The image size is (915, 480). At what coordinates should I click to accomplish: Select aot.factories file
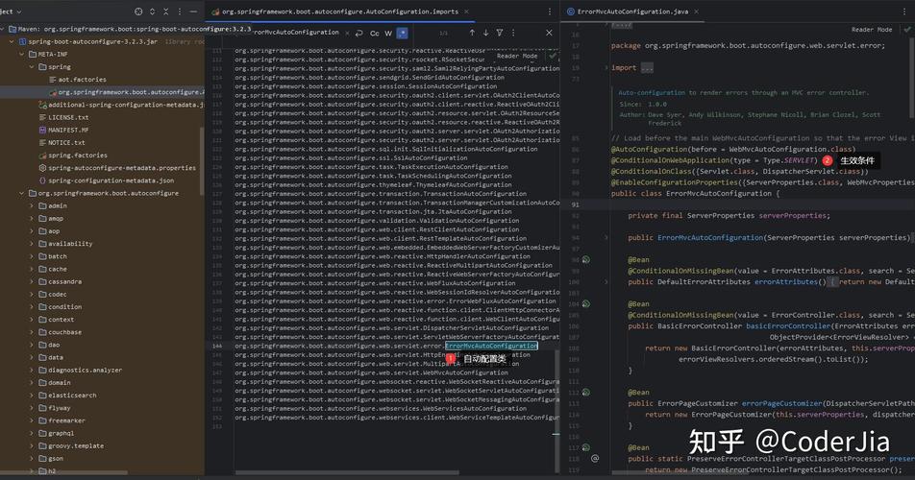77,80
